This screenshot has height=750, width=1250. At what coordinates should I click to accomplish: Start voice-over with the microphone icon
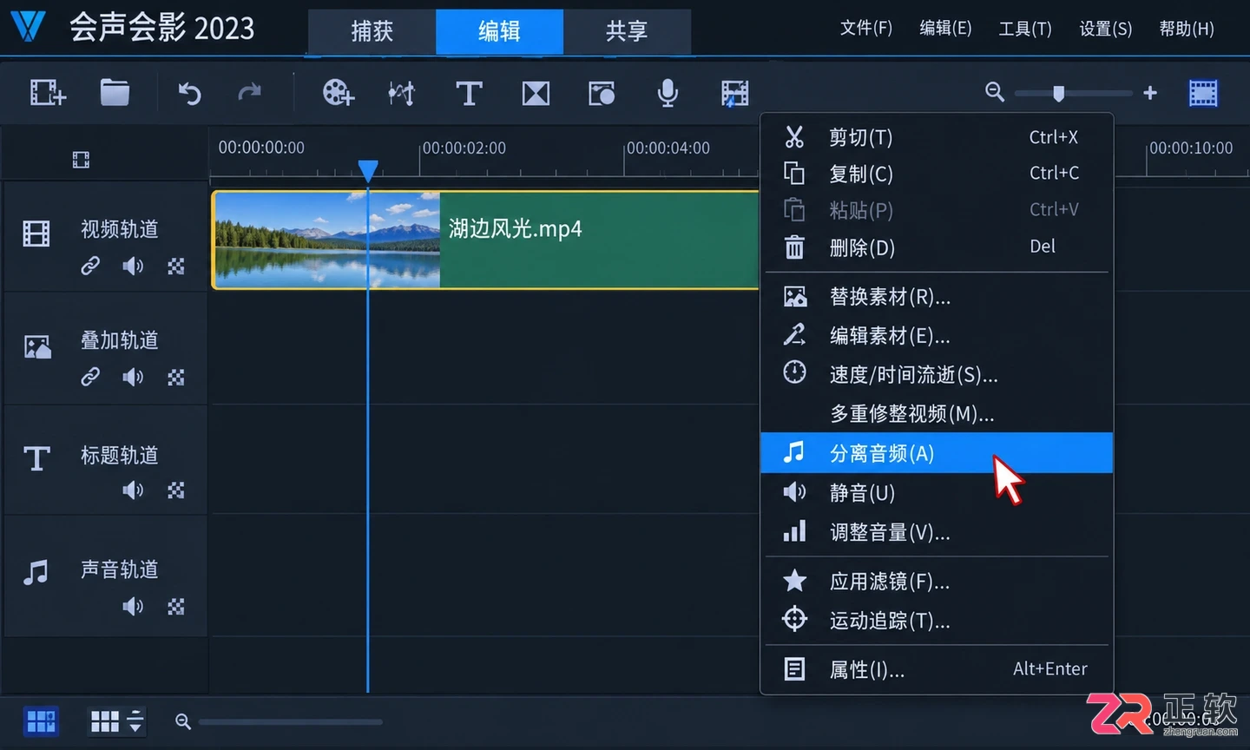click(x=668, y=93)
